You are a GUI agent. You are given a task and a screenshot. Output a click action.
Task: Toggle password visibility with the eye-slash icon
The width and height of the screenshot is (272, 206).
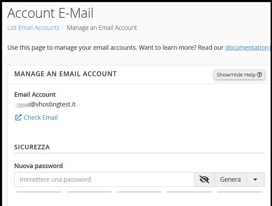pyautogui.click(x=204, y=180)
